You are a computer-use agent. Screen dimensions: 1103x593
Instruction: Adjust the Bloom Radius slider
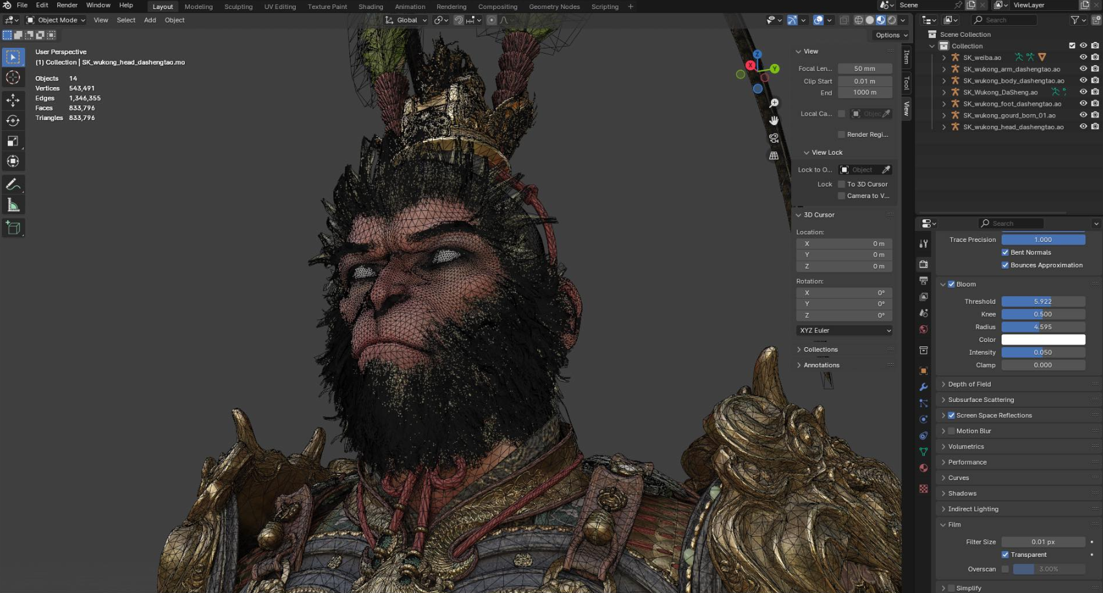point(1043,327)
